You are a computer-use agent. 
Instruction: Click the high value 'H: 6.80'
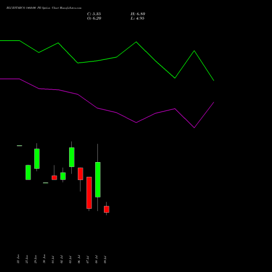click(x=138, y=14)
